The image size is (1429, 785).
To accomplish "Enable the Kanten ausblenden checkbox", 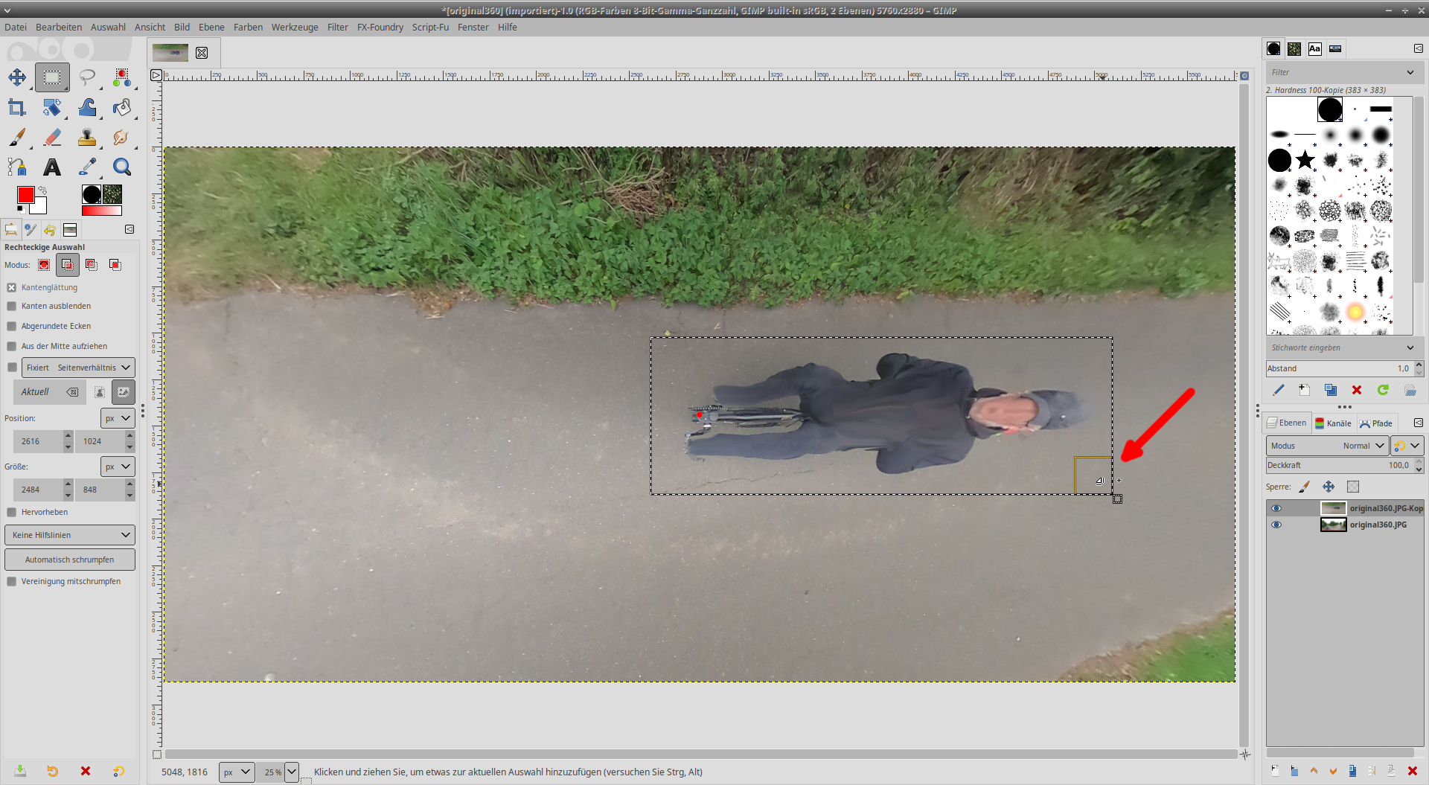I will point(12,306).
